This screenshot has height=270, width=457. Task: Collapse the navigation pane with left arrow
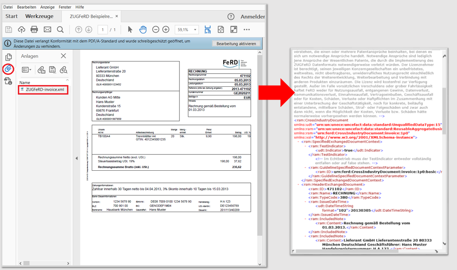pyautogui.click(x=77, y=158)
